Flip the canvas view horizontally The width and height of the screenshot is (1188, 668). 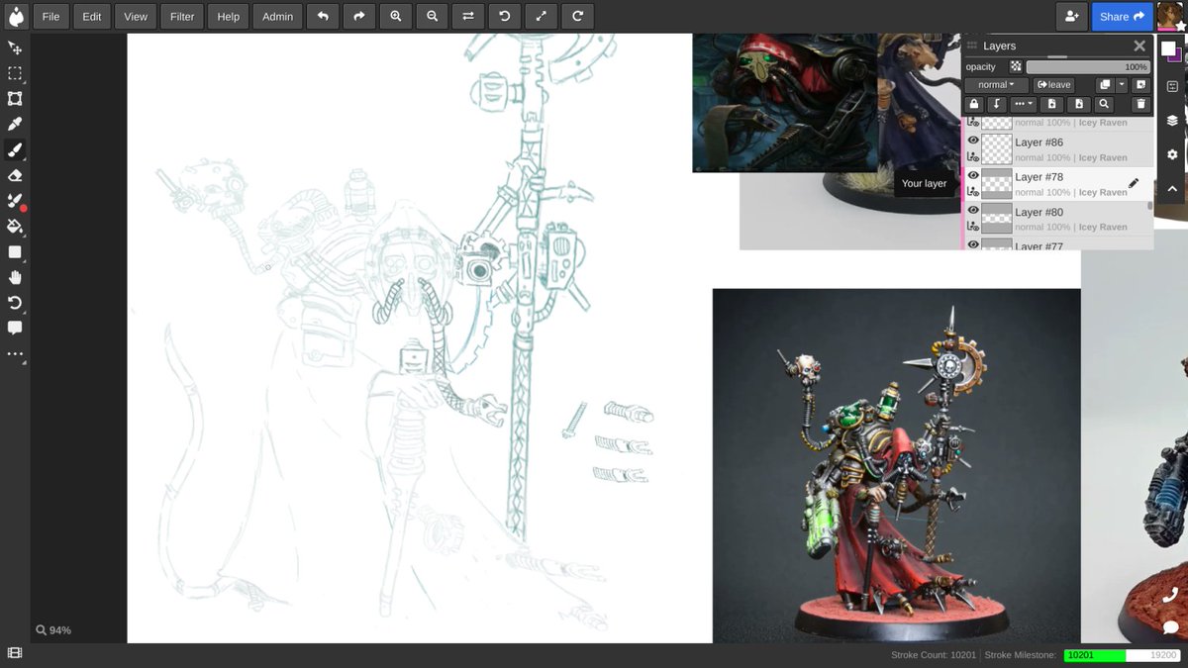pos(467,16)
